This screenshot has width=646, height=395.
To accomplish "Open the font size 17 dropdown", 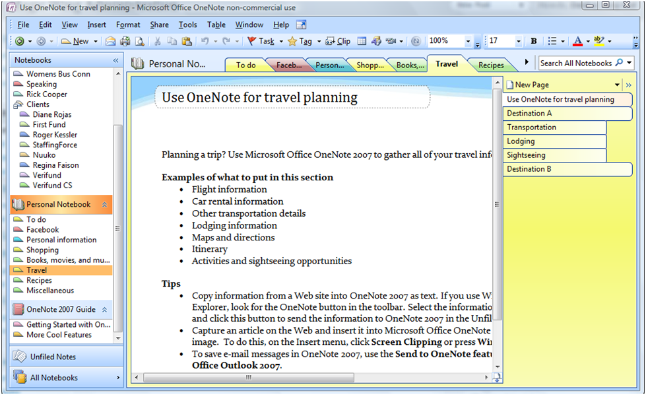I will (518, 41).
